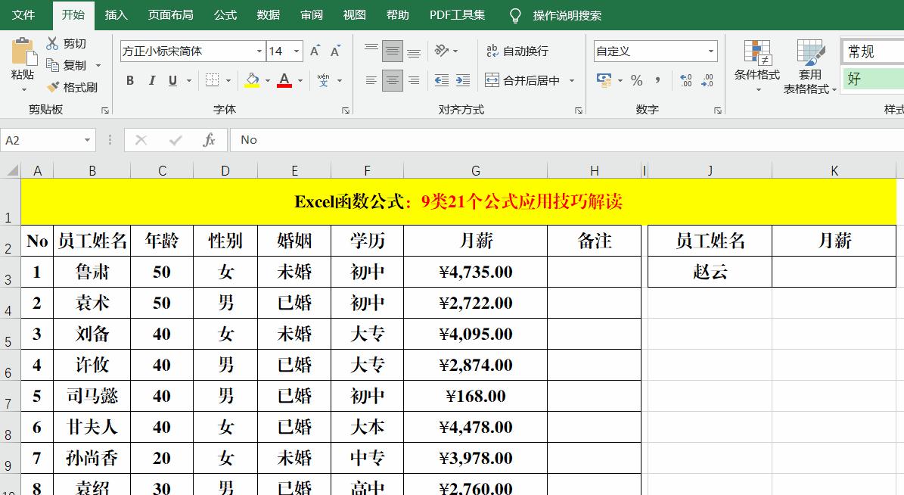This screenshot has height=495, width=904.
Task: Open the 文件 File tab
Action: click(23, 15)
